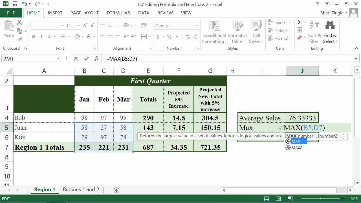Open the Regions 1 and 2 sheet
This screenshot has width=361, height=203.
point(81,189)
